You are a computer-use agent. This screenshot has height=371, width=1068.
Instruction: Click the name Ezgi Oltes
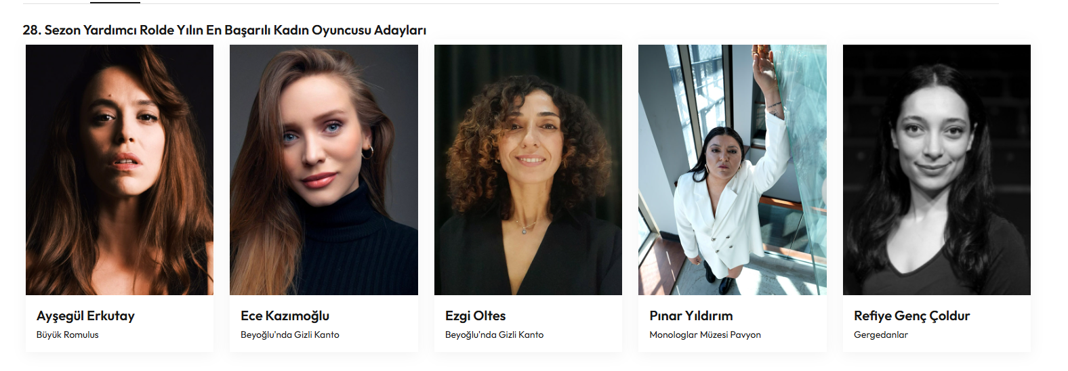pyautogui.click(x=475, y=316)
